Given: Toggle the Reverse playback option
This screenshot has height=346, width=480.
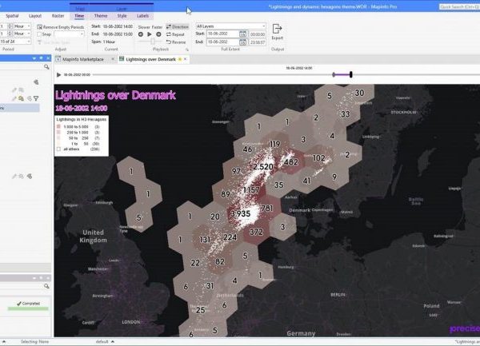Looking at the screenshot, I should 176,42.
